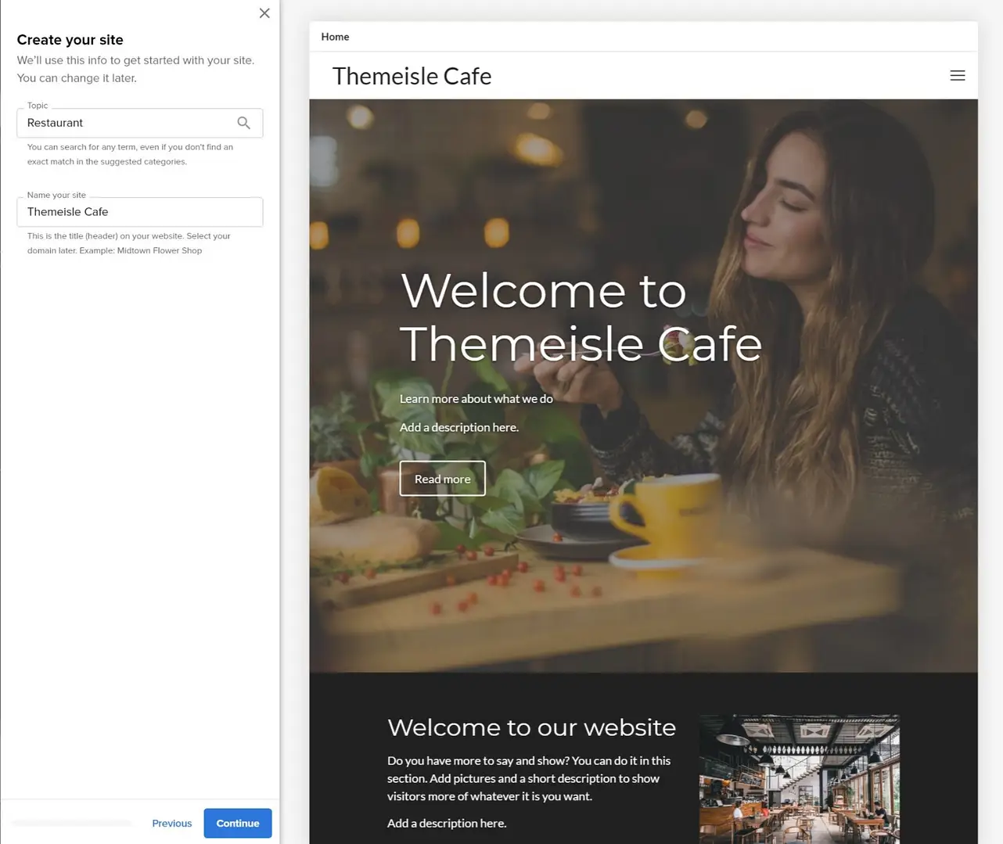Click the Learn more about what we do text
This screenshot has width=1003, height=844.
coord(476,399)
